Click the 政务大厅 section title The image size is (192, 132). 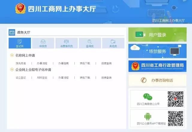click(x=24, y=33)
